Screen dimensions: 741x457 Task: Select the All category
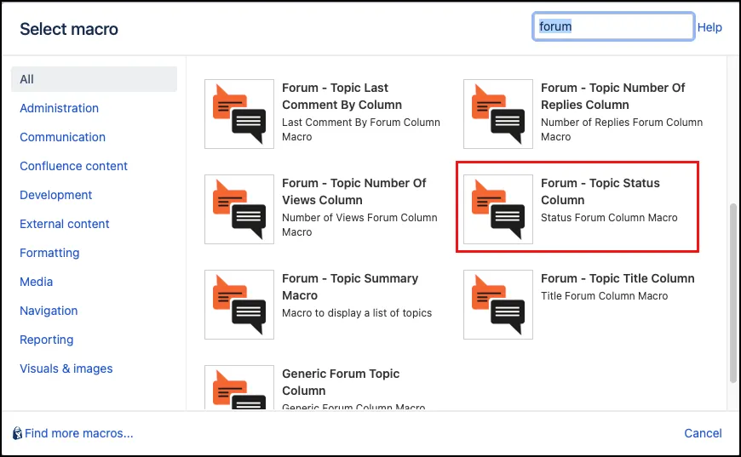pos(94,79)
